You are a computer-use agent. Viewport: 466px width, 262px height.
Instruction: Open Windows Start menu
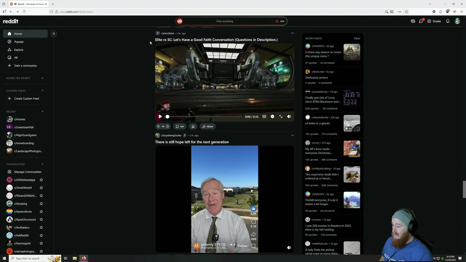4,258
